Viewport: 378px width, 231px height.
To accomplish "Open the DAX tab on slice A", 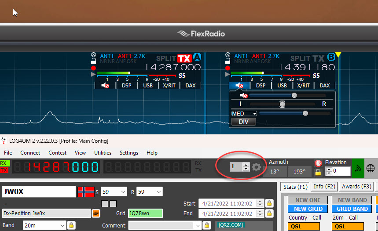I will click(x=191, y=86).
